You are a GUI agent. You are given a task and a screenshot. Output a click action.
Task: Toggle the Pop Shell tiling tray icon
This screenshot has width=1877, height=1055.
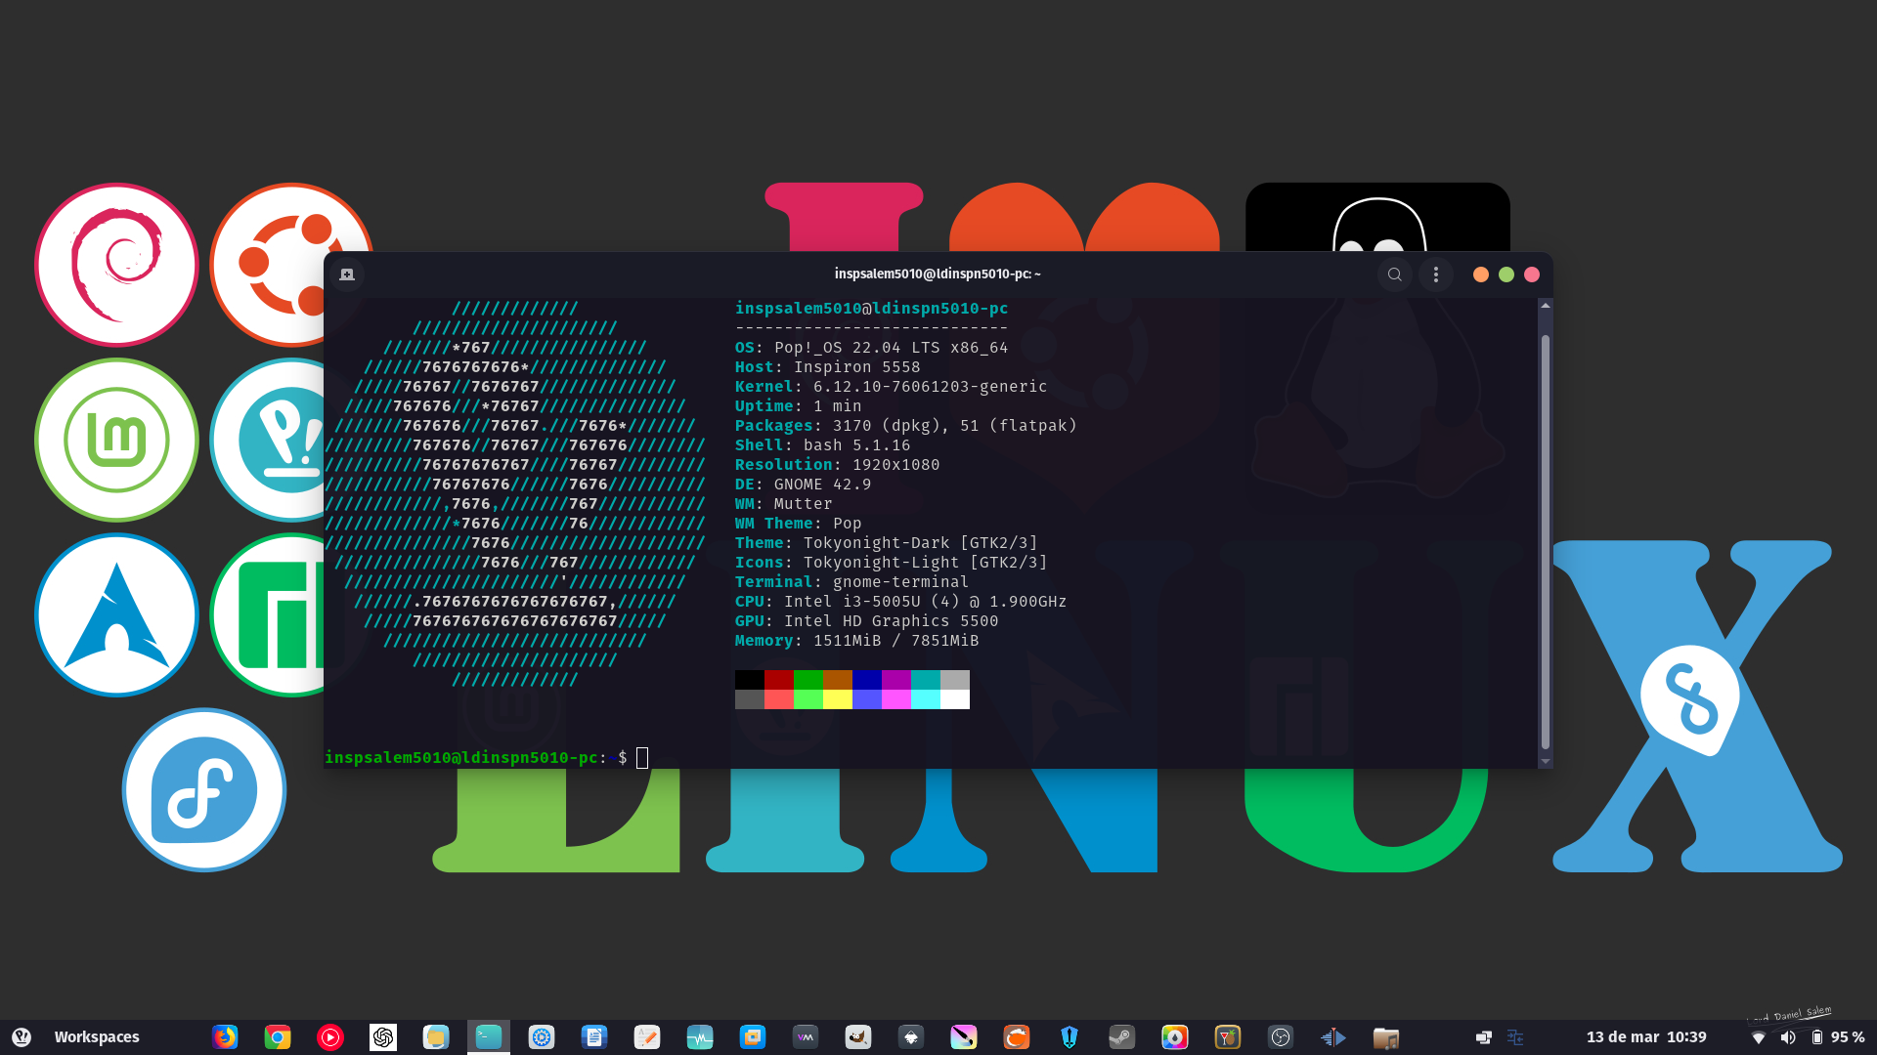tap(1515, 1037)
